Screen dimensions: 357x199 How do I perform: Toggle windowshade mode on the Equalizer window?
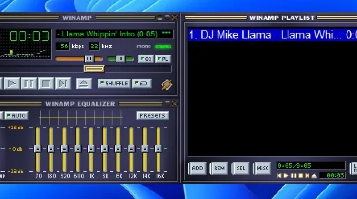click(168, 104)
